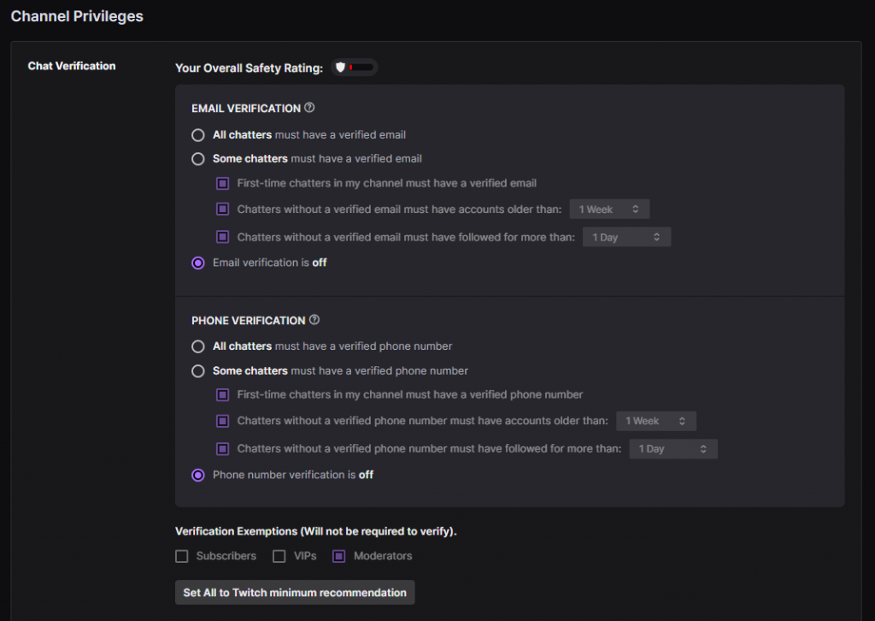
Task: Open email follow duration 1 Day dropdown
Action: click(626, 237)
